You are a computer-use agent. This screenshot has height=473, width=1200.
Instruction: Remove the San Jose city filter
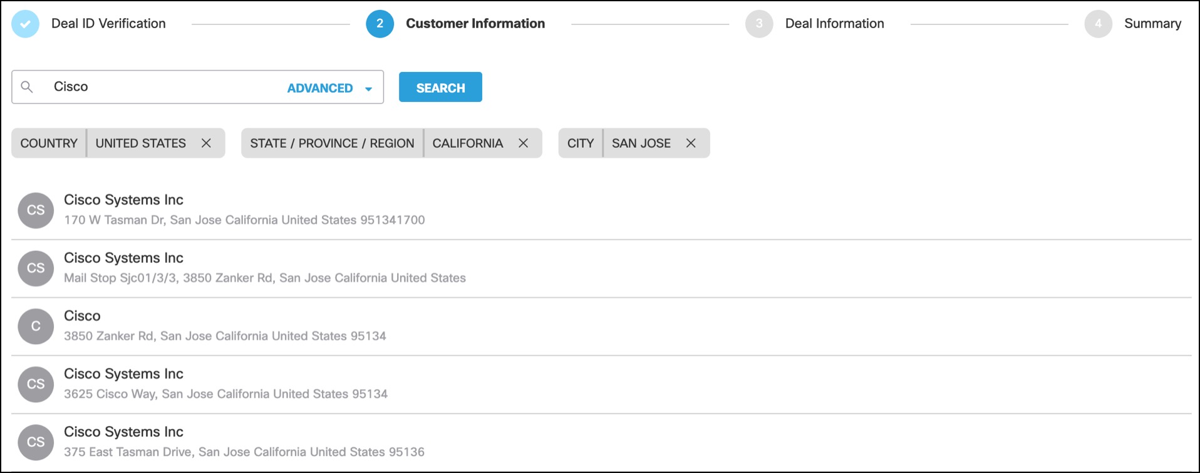(x=691, y=143)
